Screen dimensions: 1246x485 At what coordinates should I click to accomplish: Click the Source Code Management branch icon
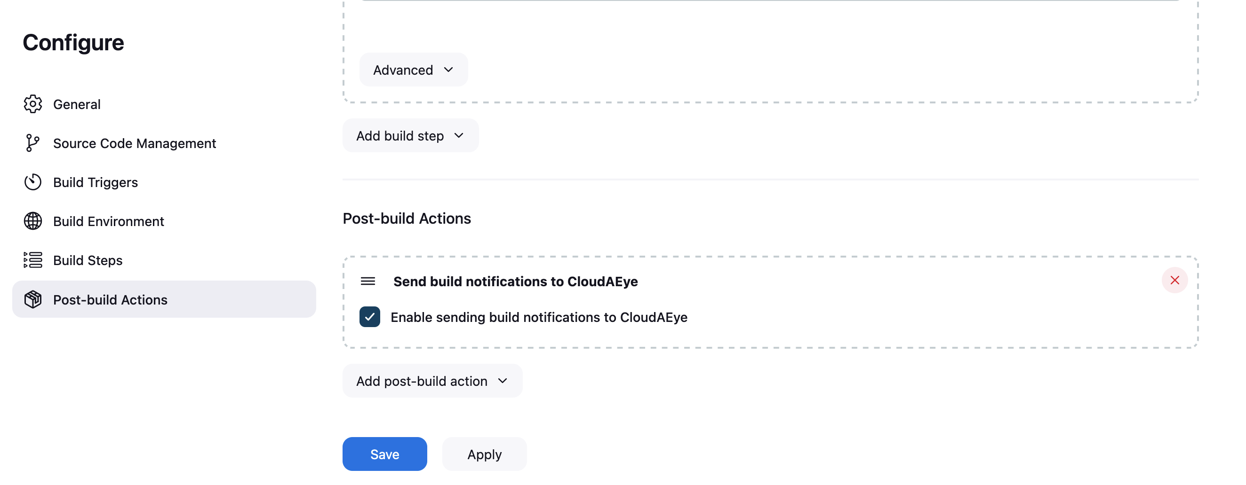[33, 143]
